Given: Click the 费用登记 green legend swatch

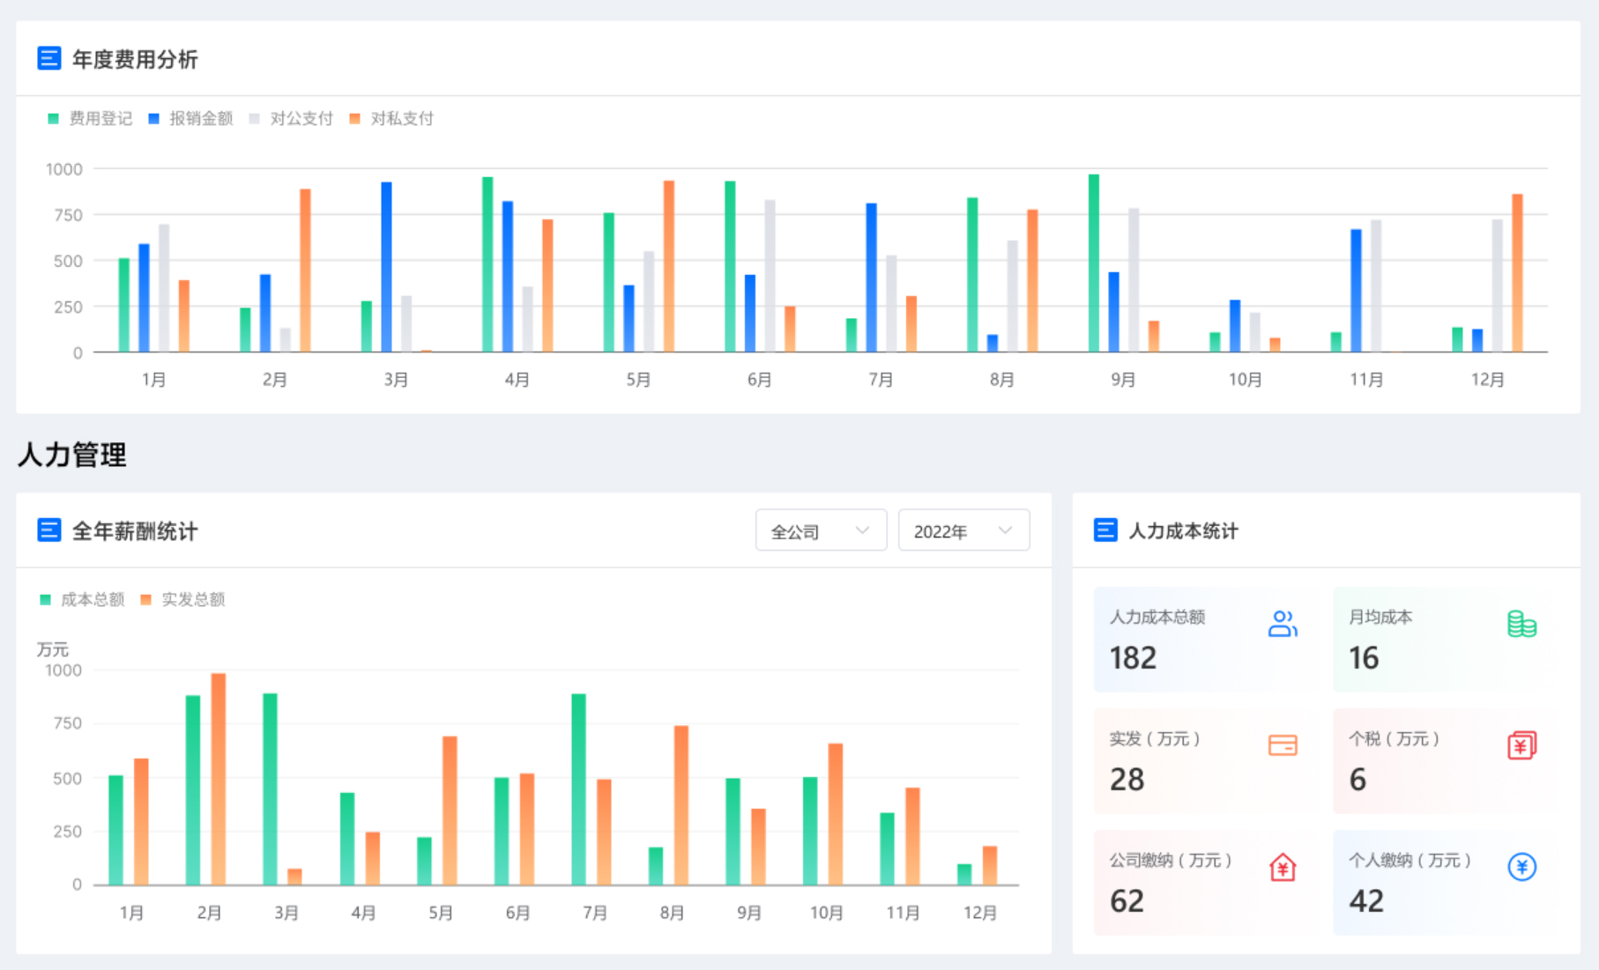Looking at the screenshot, I should (54, 118).
